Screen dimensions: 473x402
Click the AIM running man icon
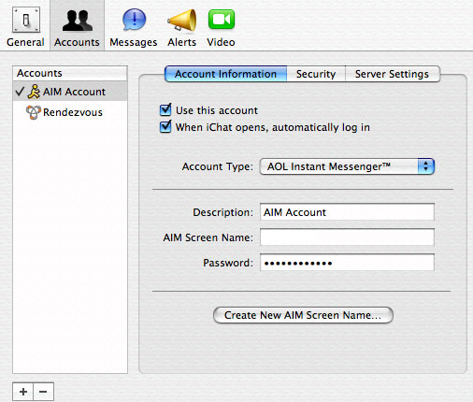coord(34,92)
